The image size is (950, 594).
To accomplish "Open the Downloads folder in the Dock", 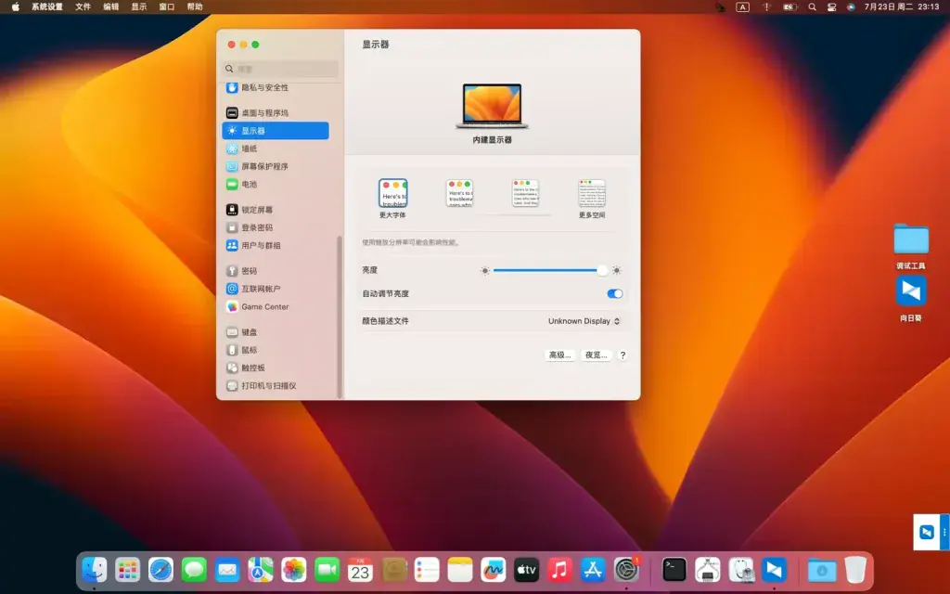I will click(x=822, y=570).
